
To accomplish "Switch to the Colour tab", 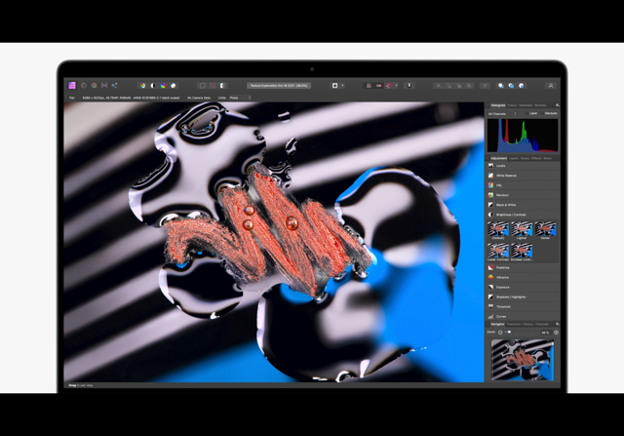I will point(512,105).
